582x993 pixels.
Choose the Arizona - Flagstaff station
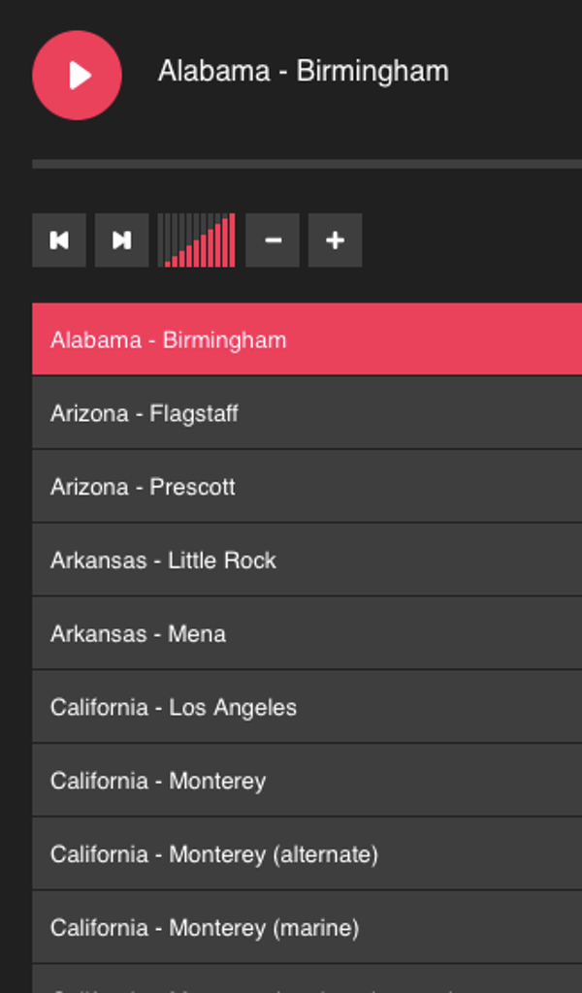(307, 413)
